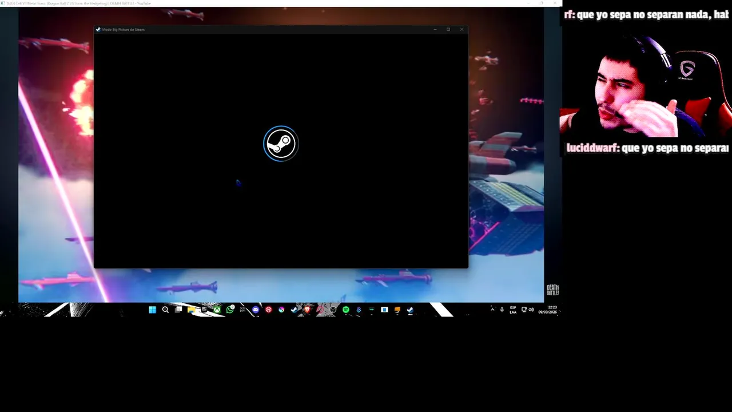The height and width of the screenshot is (412, 732).
Task: Open the 22:23 clock and date
Action: [x=547, y=310]
